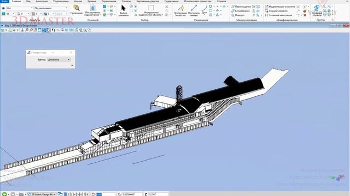Open the view groups icon in status bar
The height and width of the screenshot is (196, 350).
60,194
